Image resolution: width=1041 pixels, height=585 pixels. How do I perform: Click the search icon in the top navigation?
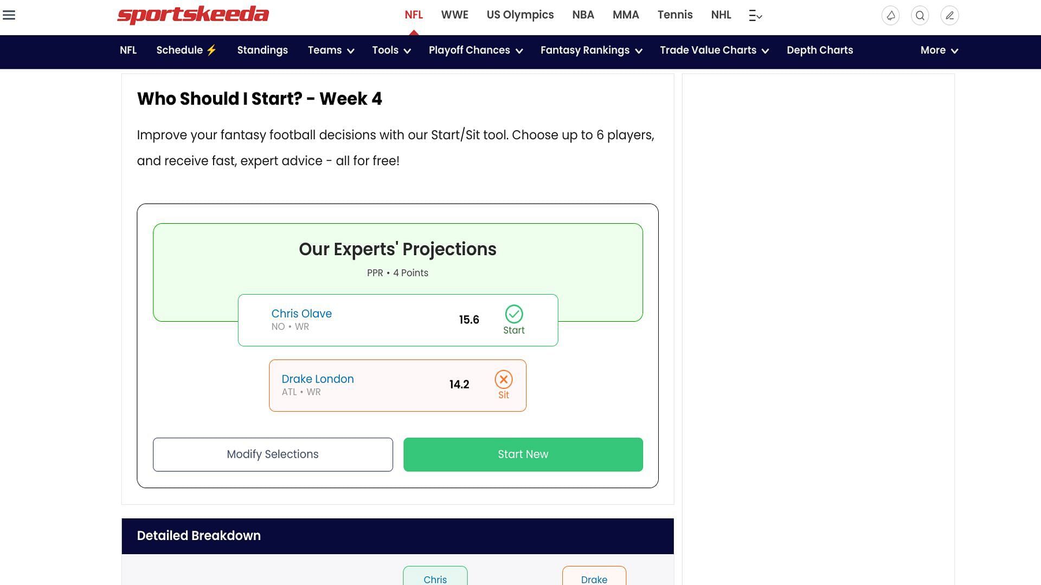pos(920,15)
